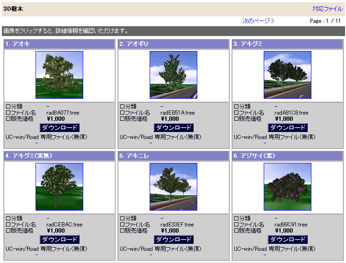Open the アオギリ tree thumbnail

click(x=173, y=75)
